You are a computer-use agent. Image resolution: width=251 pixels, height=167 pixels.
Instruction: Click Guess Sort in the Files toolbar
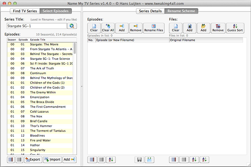235,28
